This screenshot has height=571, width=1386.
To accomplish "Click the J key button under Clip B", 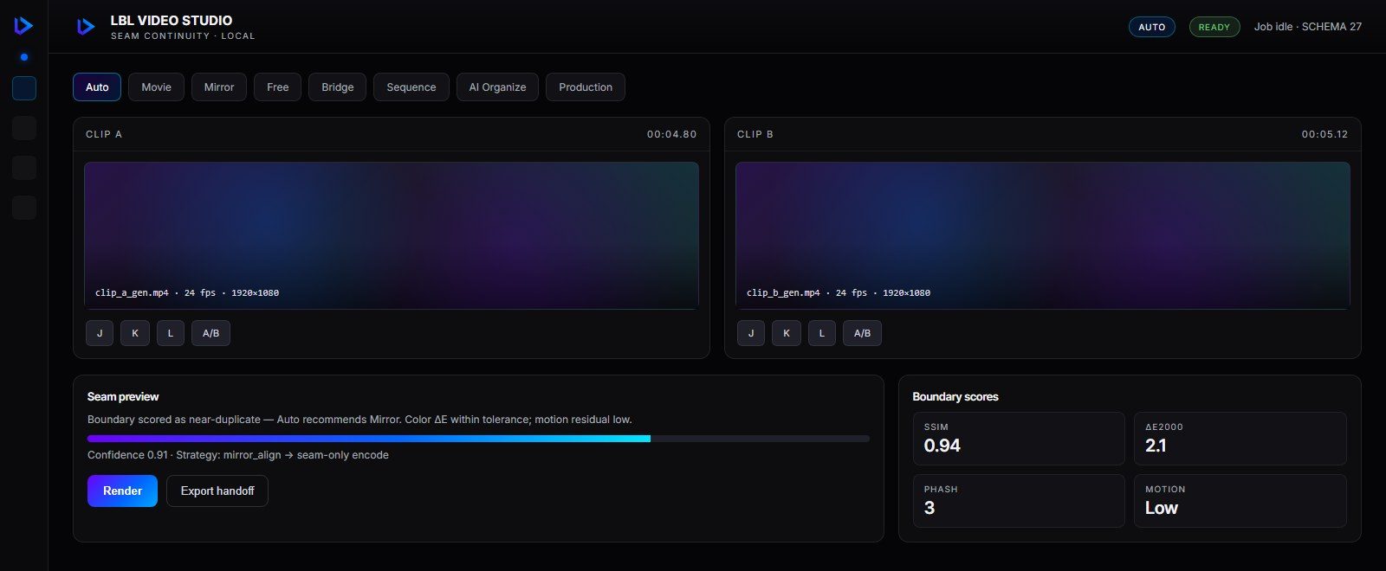I will point(751,333).
